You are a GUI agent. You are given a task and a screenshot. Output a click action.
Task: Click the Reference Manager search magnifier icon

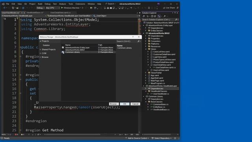click(138, 41)
